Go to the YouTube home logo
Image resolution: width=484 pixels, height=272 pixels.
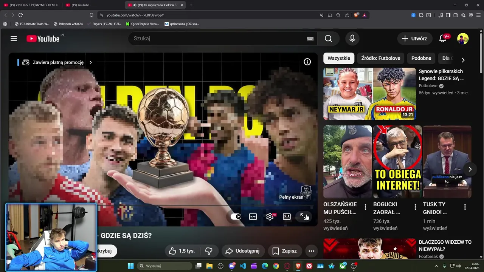(x=43, y=39)
